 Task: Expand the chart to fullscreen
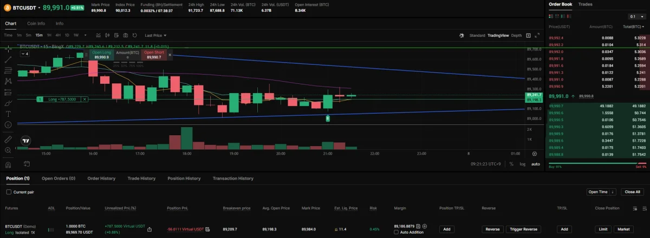point(537,35)
